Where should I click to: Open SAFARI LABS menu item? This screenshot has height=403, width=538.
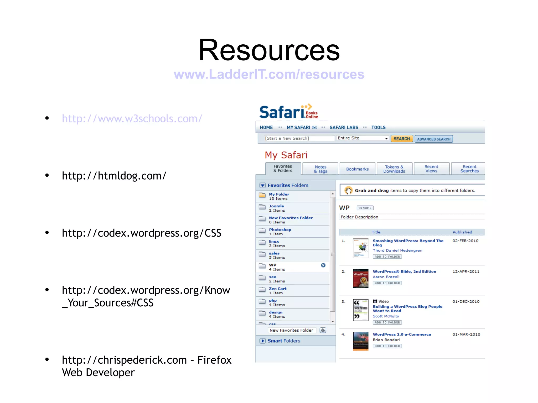(x=344, y=127)
